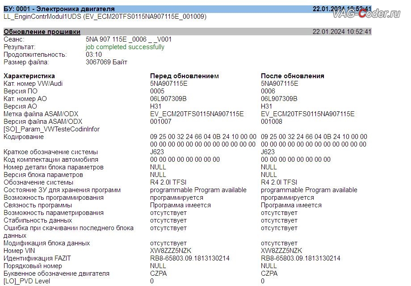
Task: Select '06L907309B' in the before-update column
Action: (168, 99)
